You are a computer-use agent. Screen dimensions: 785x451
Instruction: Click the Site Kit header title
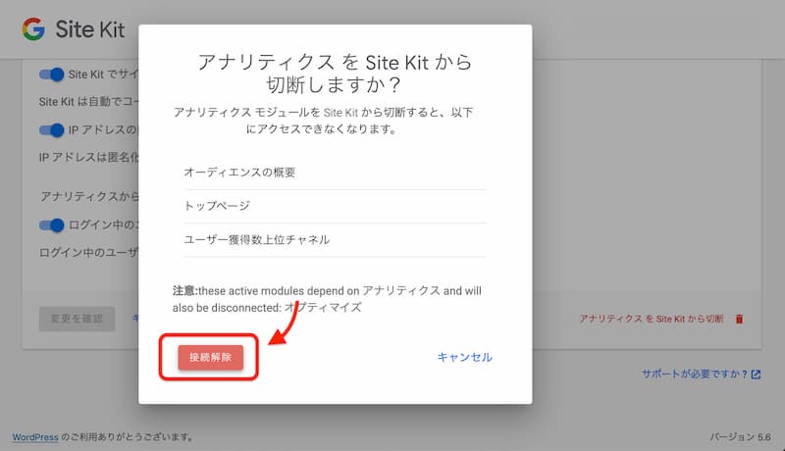[89, 29]
